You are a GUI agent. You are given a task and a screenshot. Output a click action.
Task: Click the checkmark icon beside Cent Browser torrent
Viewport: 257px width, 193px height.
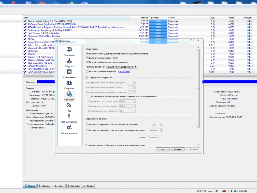coord(25,33)
